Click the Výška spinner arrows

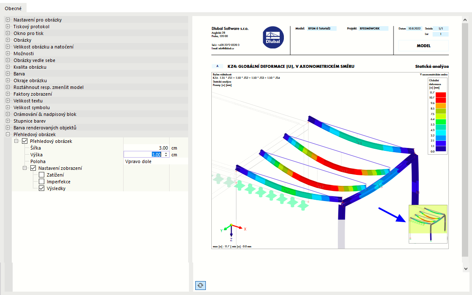click(166, 155)
